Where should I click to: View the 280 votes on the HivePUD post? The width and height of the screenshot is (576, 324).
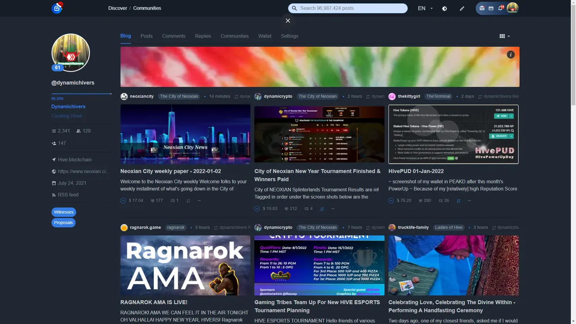tap(425, 201)
